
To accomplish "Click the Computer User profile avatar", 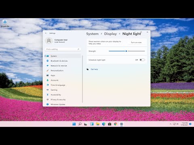I will [49, 41].
